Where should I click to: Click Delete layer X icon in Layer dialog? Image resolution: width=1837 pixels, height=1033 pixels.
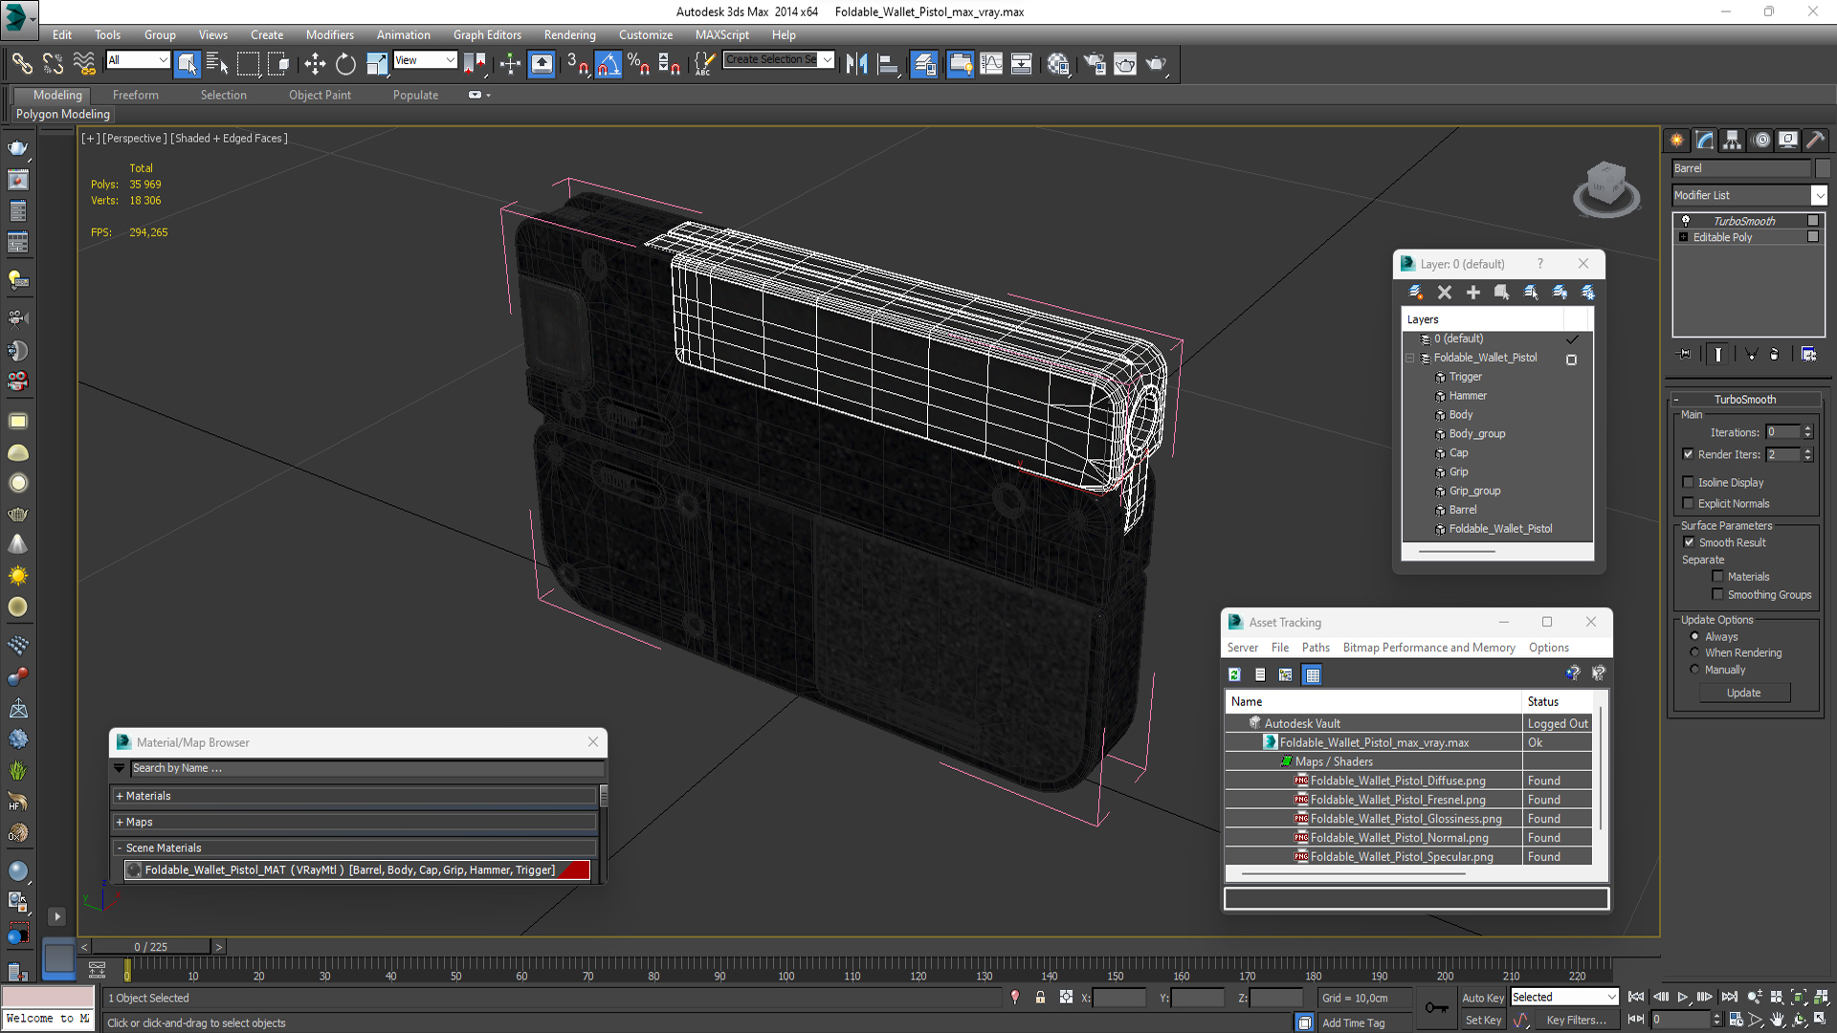1445,293
